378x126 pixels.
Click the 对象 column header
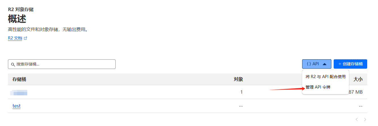(x=238, y=79)
